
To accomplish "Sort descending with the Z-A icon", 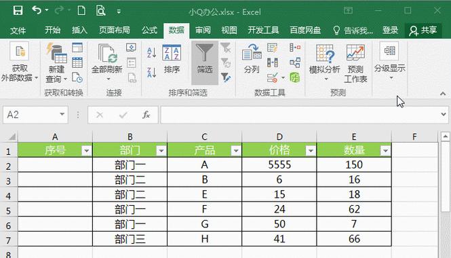I will tap(152, 73).
